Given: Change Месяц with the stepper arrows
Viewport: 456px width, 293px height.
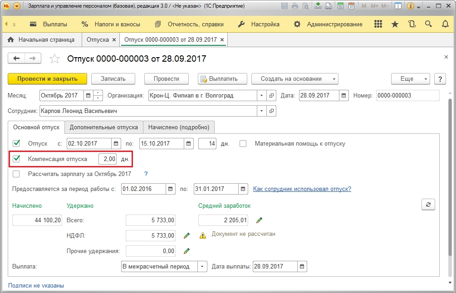Looking at the screenshot, I should (98, 95).
